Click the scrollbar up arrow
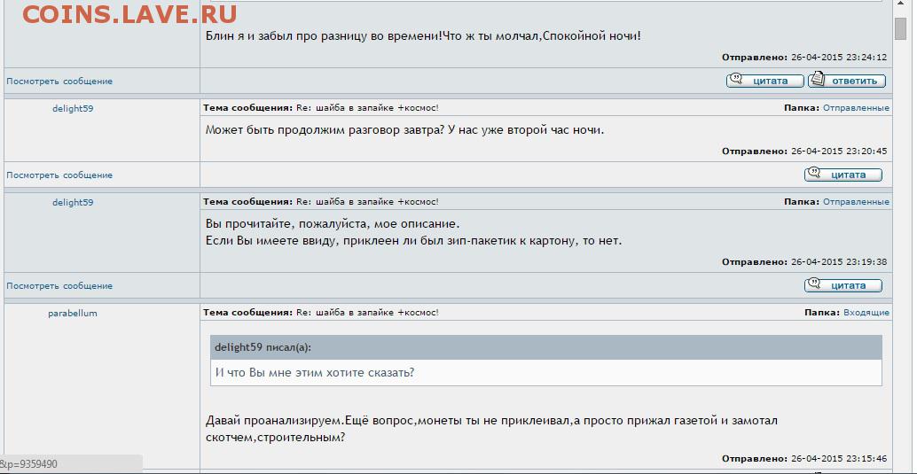Image resolution: width=917 pixels, height=474 pixels. point(901,5)
